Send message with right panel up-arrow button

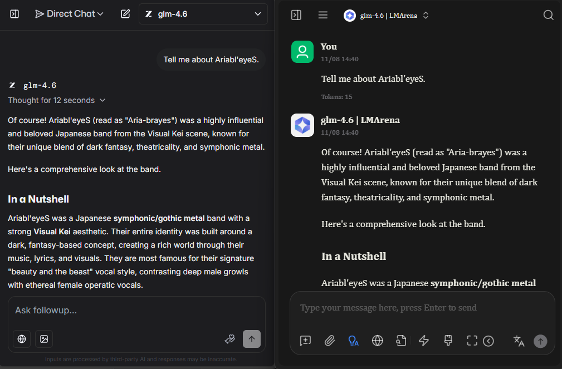point(540,341)
